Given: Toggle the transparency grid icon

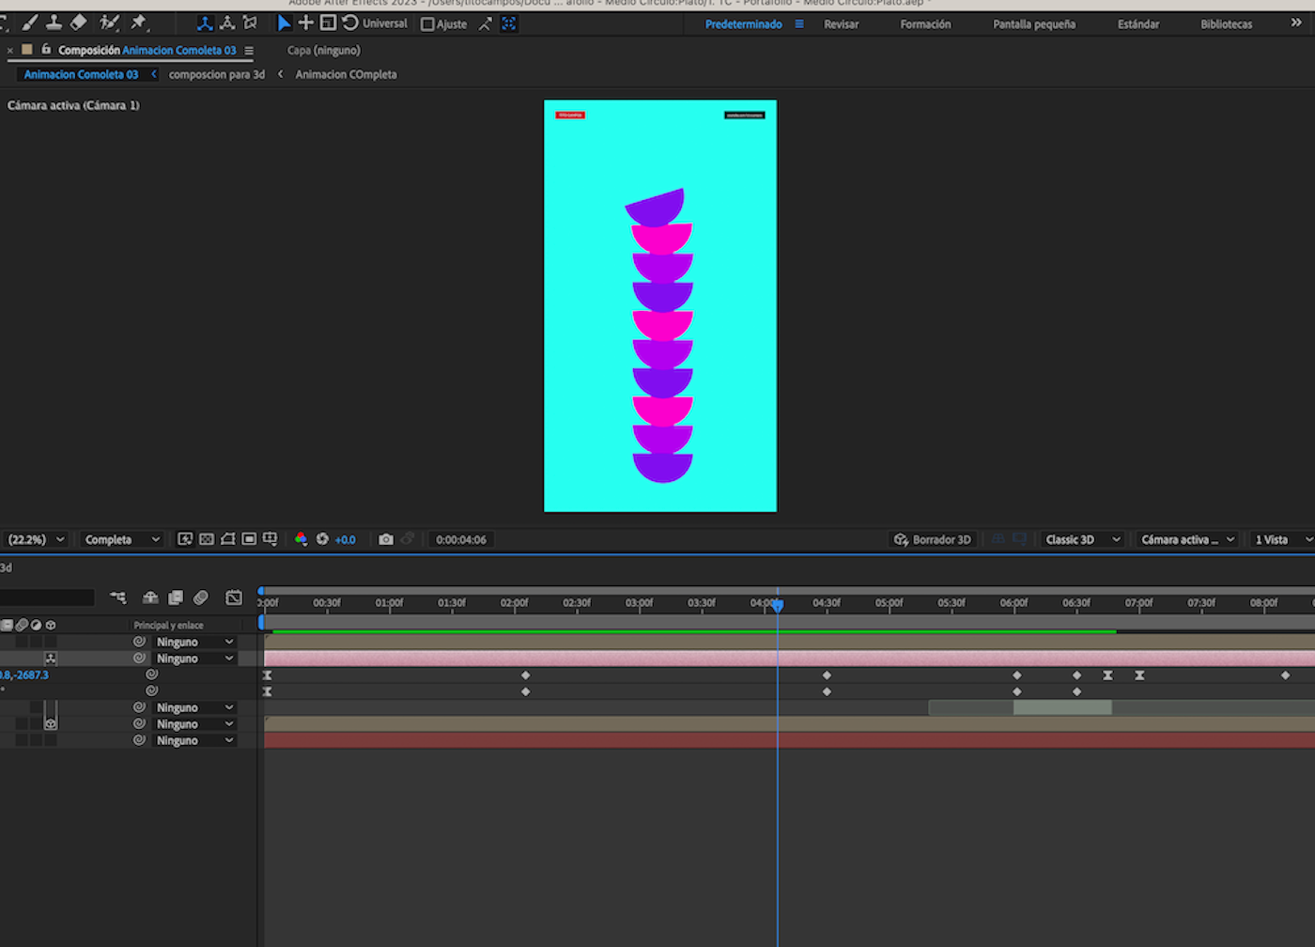Looking at the screenshot, I should point(207,539).
